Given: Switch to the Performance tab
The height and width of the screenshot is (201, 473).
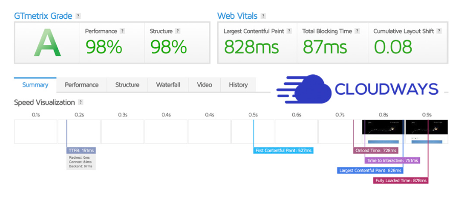Looking at the screenshot, I should click(81, 85).
